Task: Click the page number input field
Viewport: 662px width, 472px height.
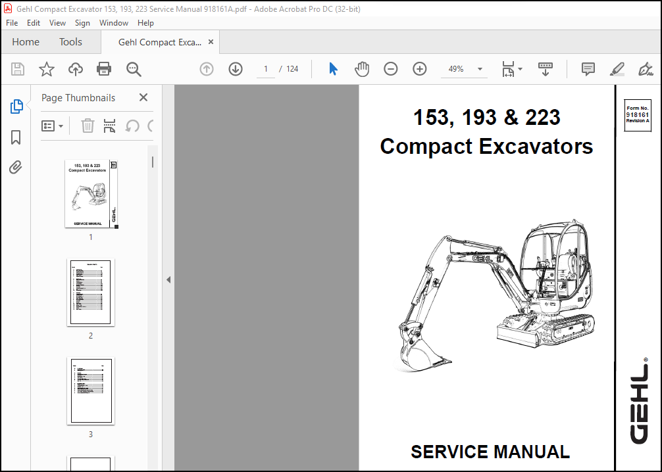Action: pyautogui.click(x=266, y=69)
